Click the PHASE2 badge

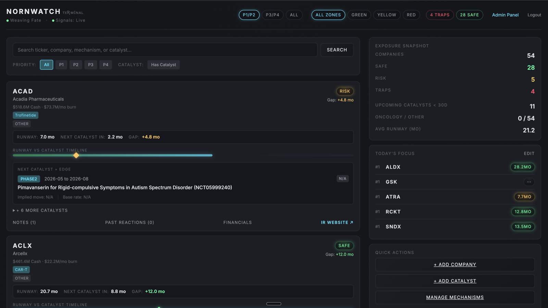(29, 179)
